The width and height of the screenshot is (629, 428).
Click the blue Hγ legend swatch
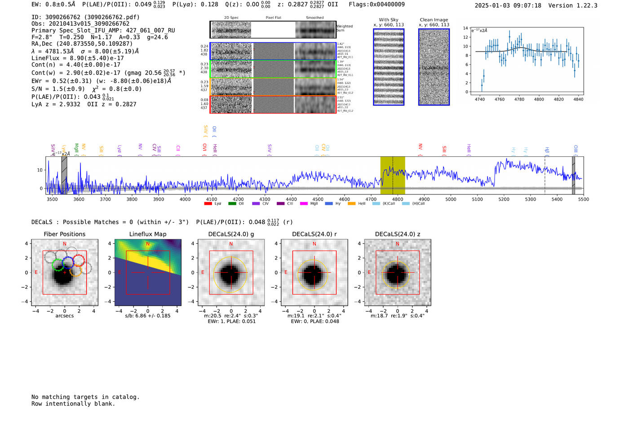tap(328, 203)
